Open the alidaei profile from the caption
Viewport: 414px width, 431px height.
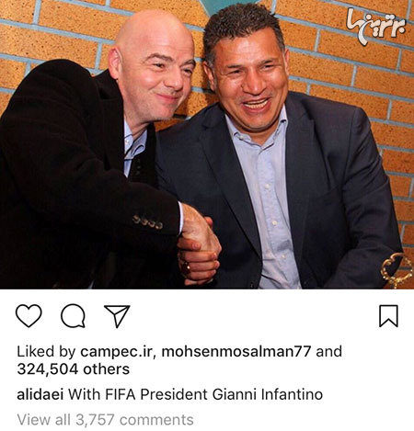pos(40,394)
